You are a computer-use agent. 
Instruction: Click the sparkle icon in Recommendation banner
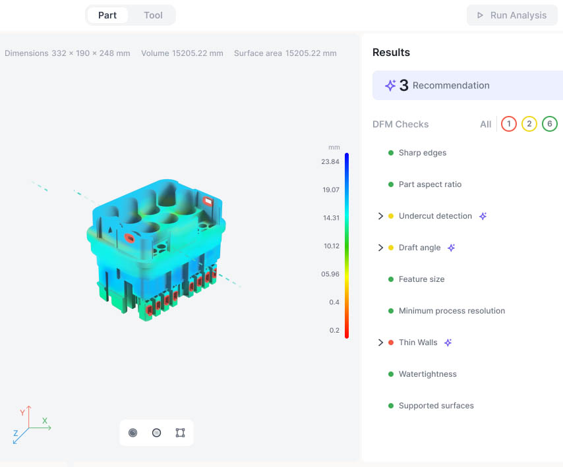390,86
